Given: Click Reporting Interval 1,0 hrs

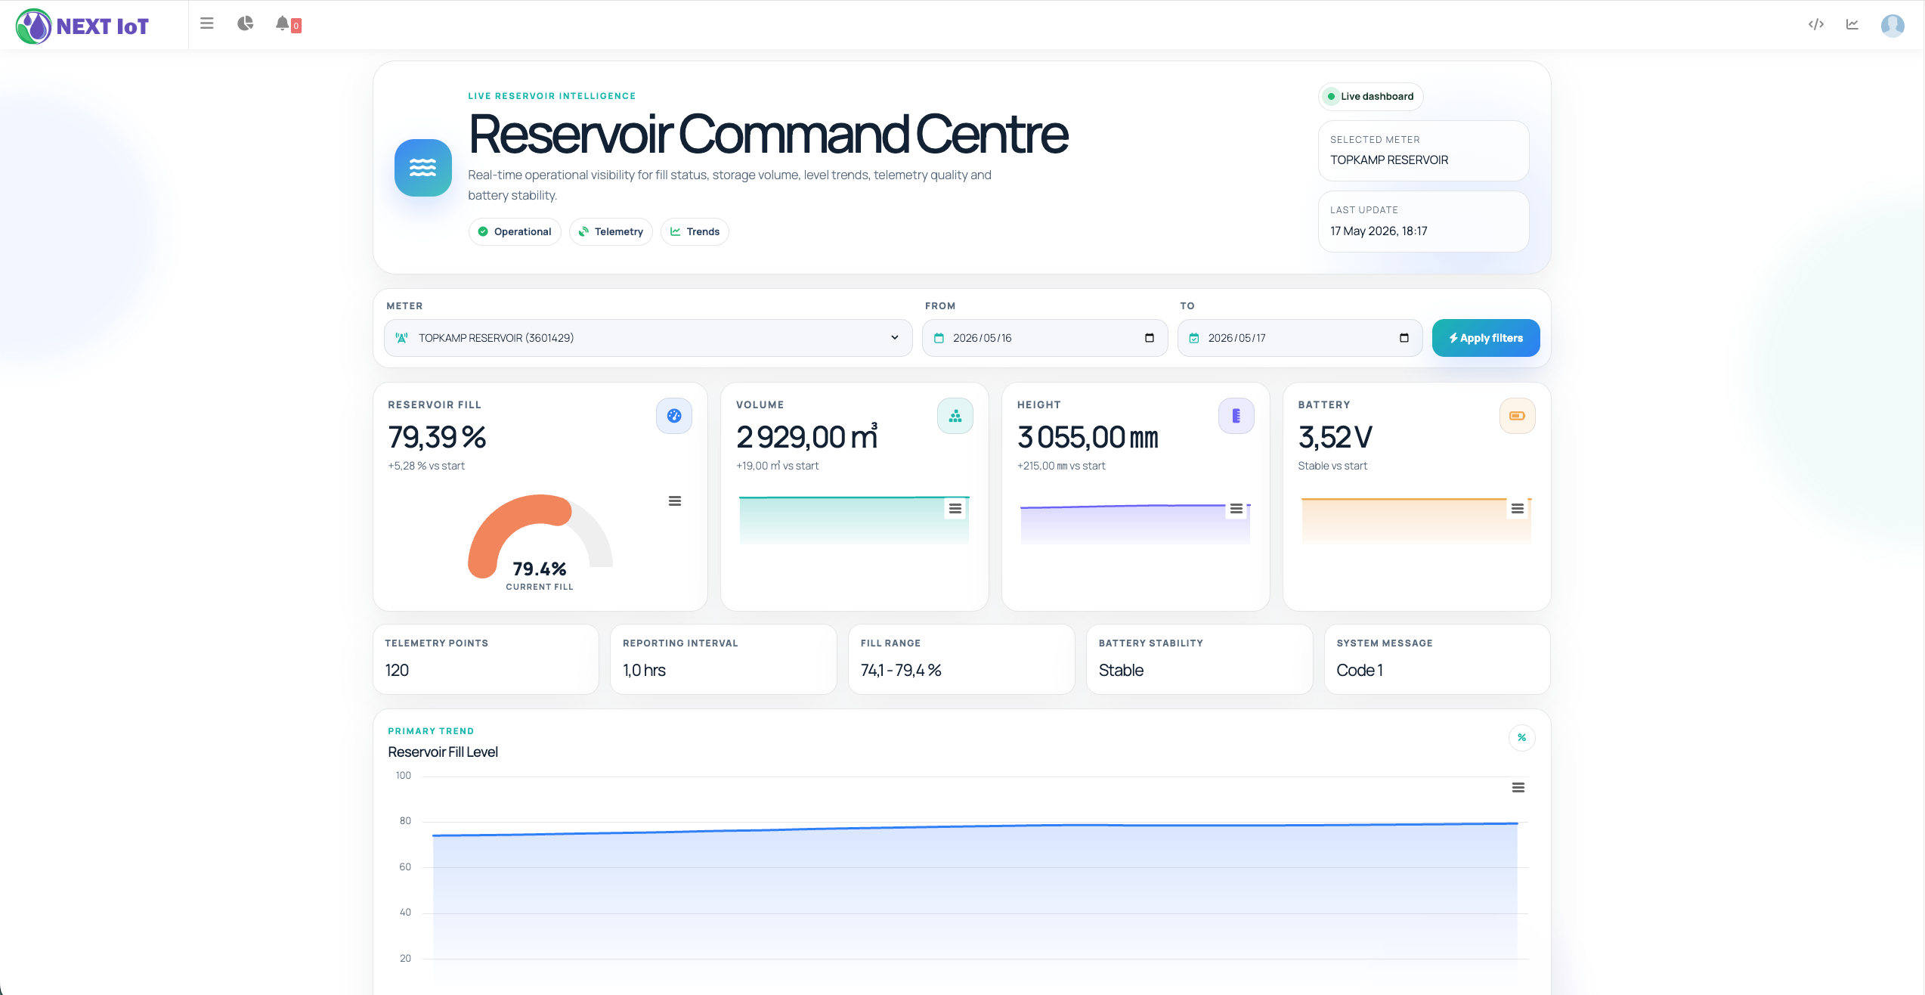Looking at the screenshot, I should click(644, 670).
